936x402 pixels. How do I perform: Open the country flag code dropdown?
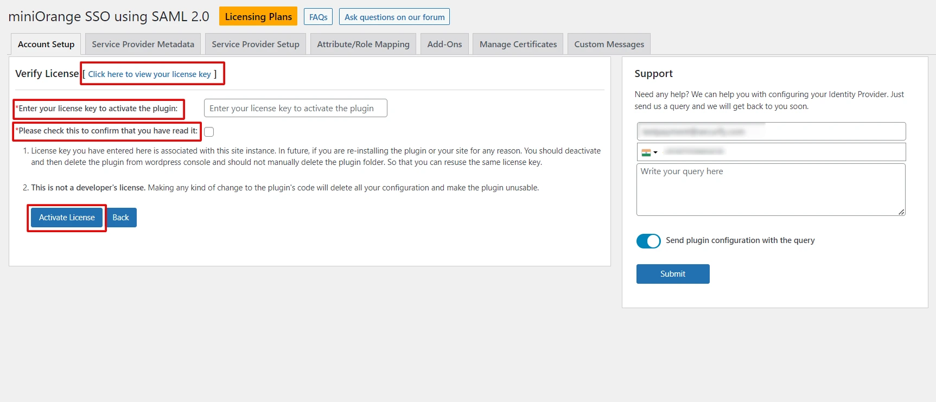649,152
